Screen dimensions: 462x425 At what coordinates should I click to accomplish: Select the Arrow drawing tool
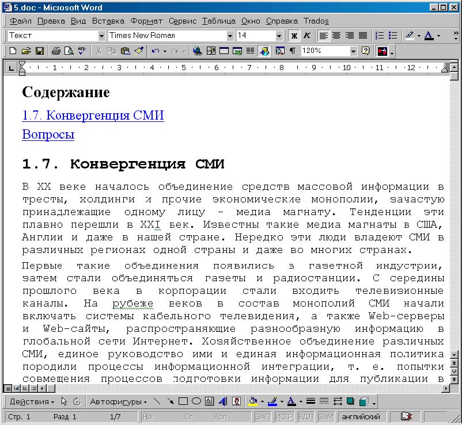[x=171, y=401]
